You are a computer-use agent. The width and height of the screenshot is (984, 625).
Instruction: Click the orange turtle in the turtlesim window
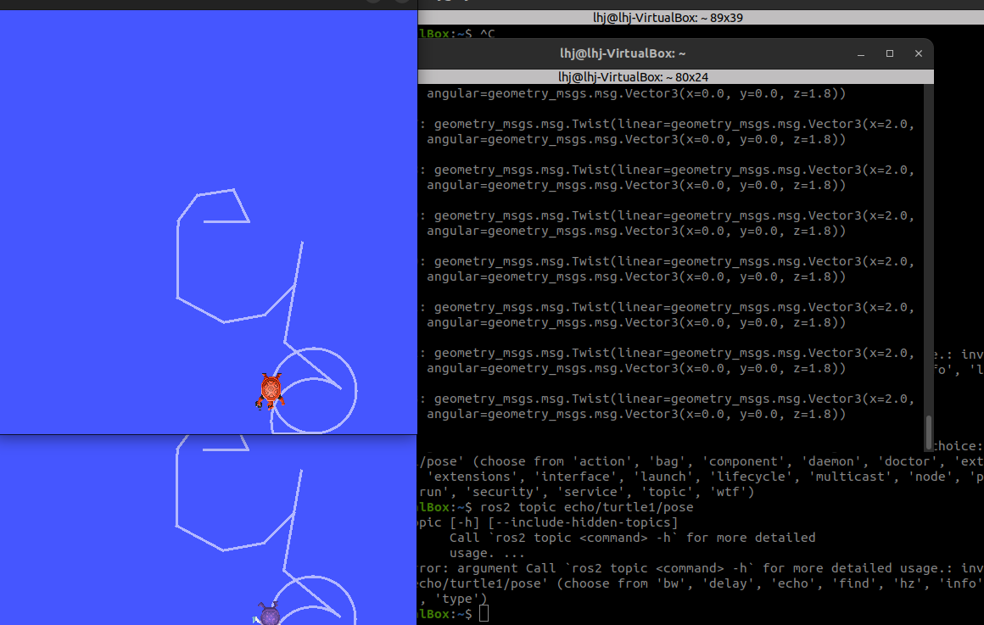click(x=271, y=391)
